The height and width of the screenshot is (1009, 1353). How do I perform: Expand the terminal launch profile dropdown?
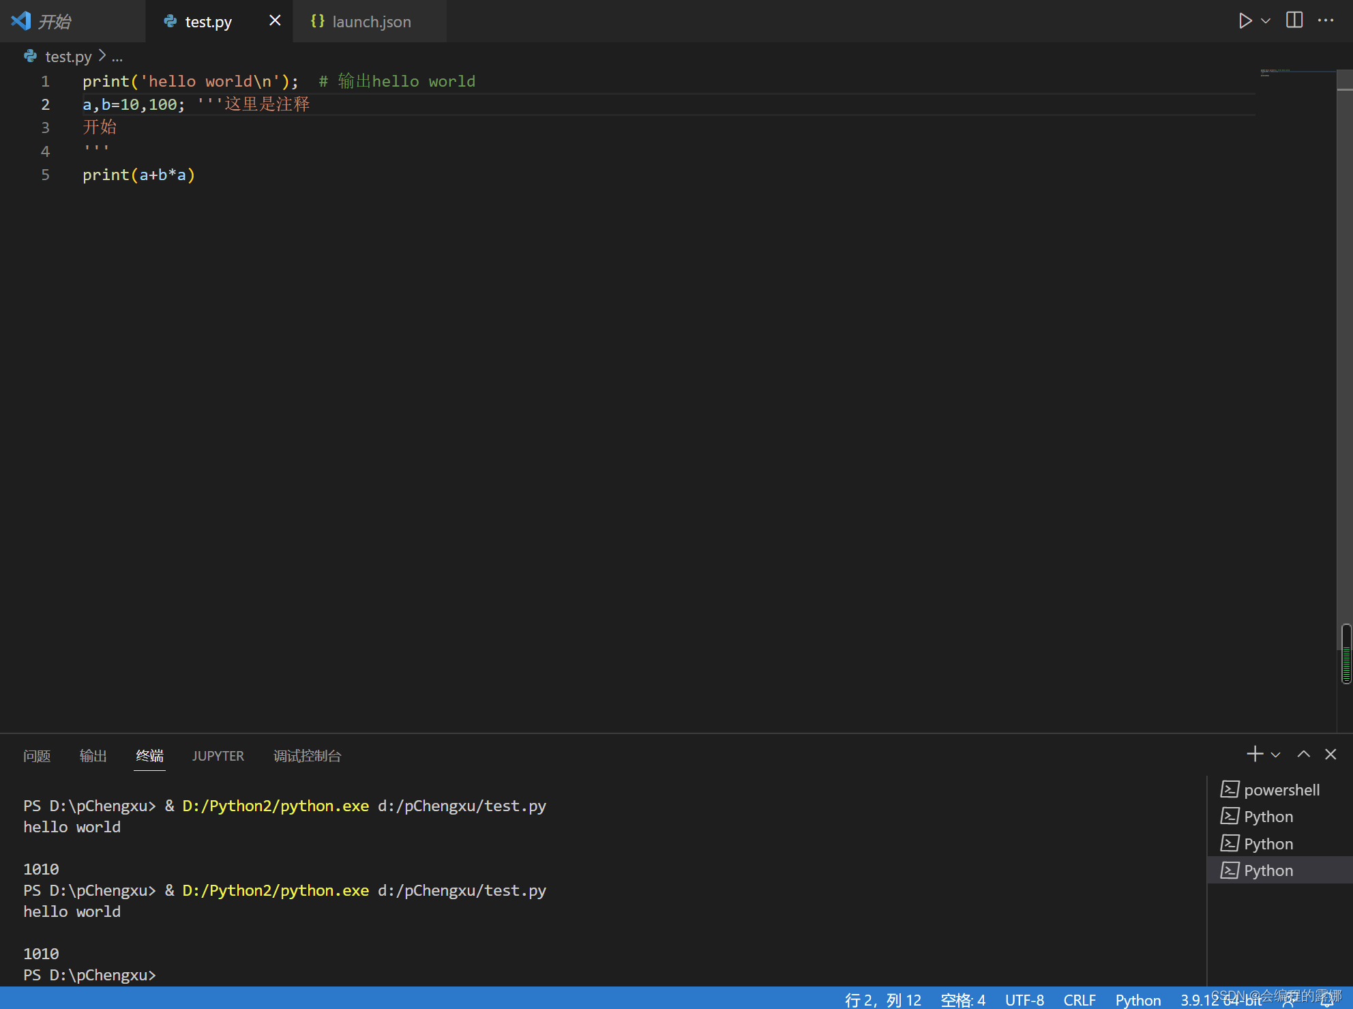1275,755
